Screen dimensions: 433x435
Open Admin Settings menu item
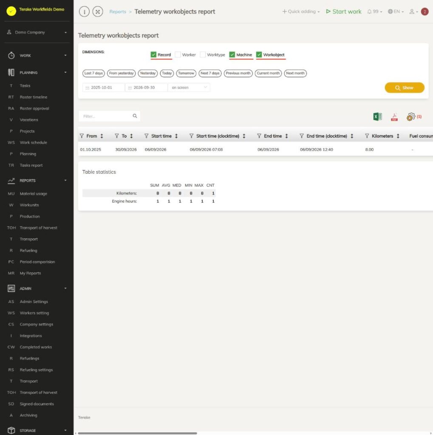click(34, 302)
